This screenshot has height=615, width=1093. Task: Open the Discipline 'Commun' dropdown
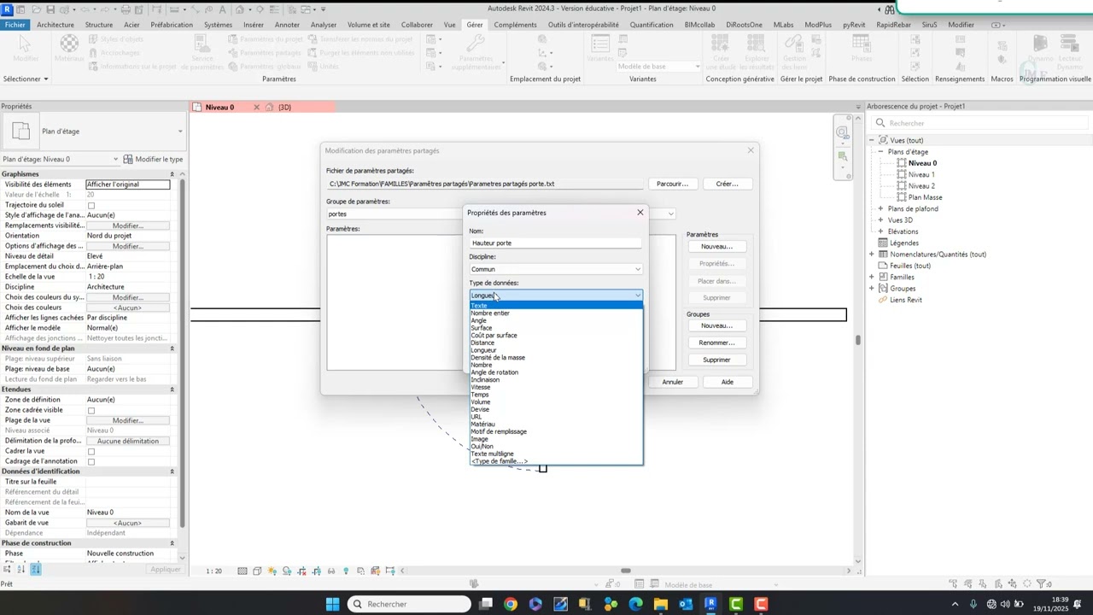[x=555, y=269]
